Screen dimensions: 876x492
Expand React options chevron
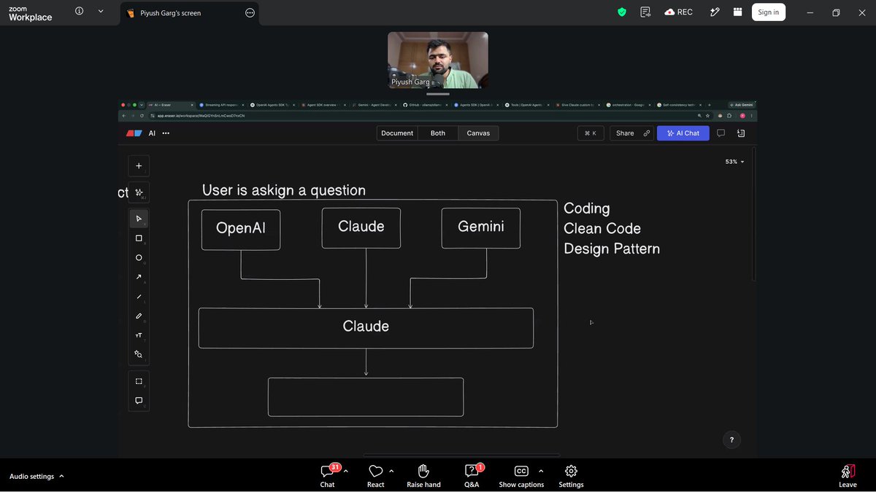[x=391, y=471]
